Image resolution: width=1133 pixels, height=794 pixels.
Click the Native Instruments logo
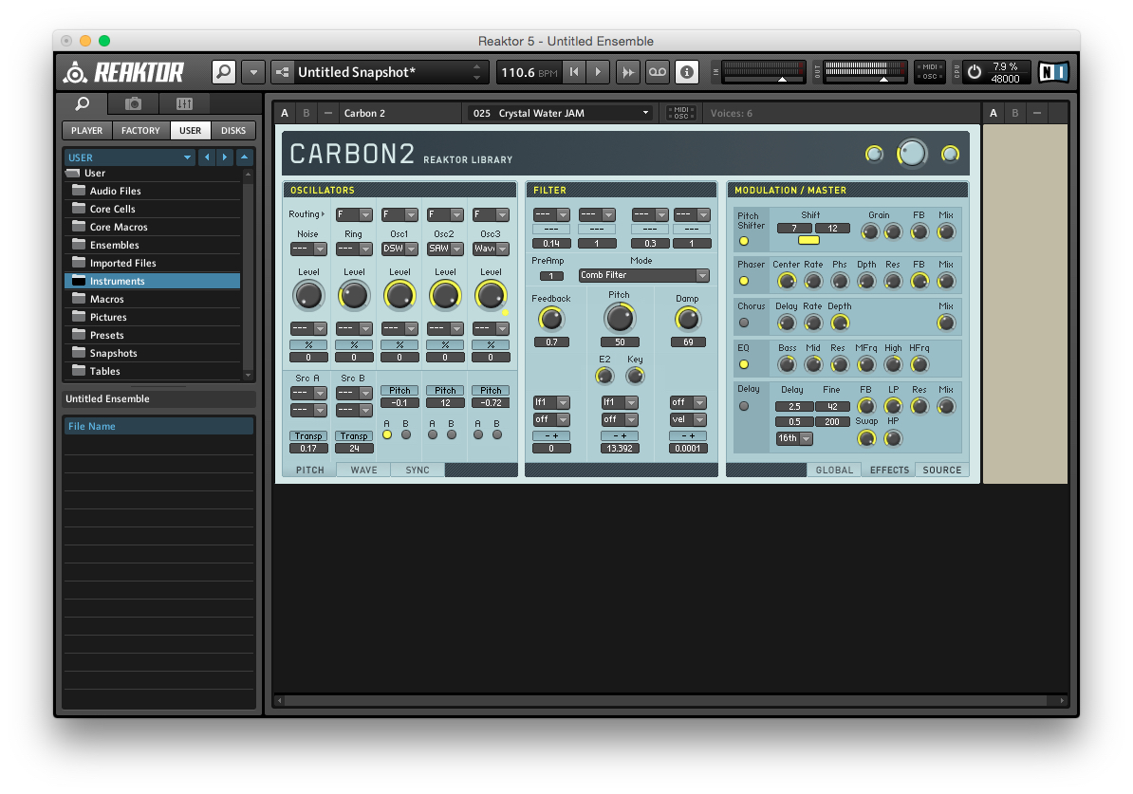1054,72
